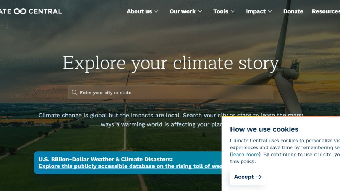Expand the Impact chevron

point(270,11)
